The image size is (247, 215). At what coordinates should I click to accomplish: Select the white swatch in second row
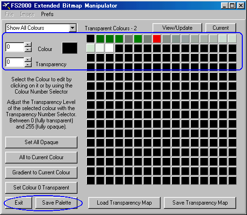pyautogui.click(x=110, y=48)
